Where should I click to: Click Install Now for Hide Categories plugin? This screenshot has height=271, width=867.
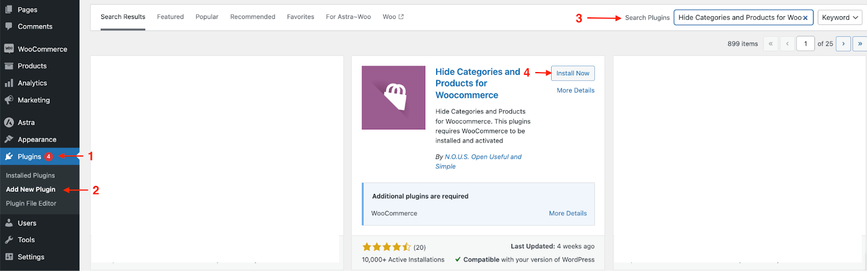(x=573, y=73)
